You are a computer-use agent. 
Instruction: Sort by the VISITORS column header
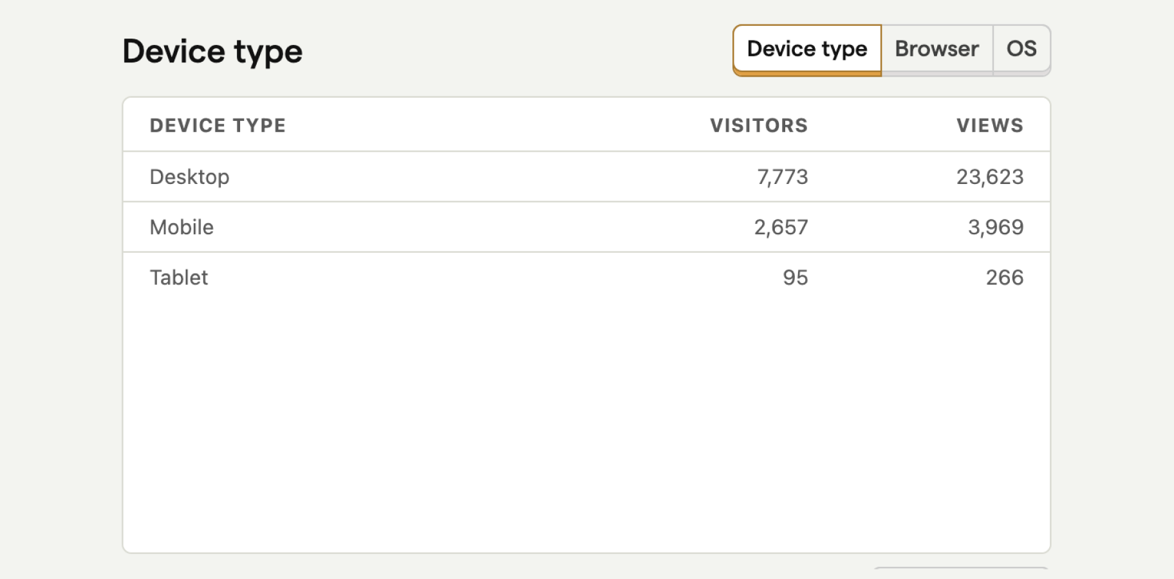pyautogui.click(x=759, y=125)
